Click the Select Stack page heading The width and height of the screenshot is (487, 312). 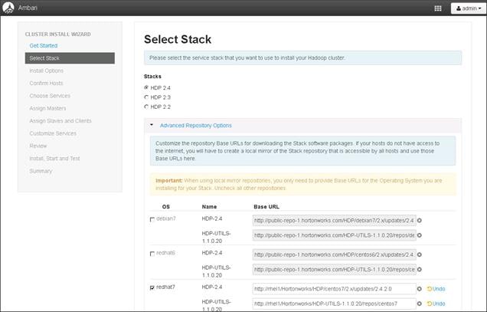[178, 39]
